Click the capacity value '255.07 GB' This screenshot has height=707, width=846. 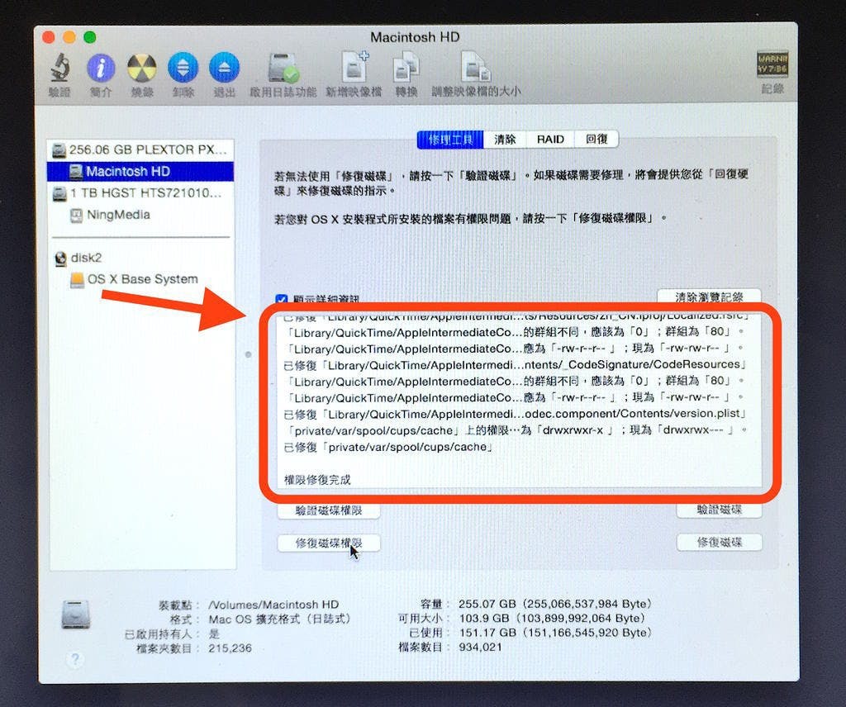click(487, 604)
